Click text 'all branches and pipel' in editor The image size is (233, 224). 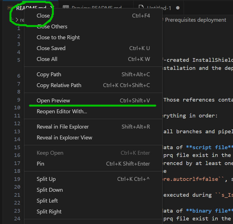coord(198,131)
